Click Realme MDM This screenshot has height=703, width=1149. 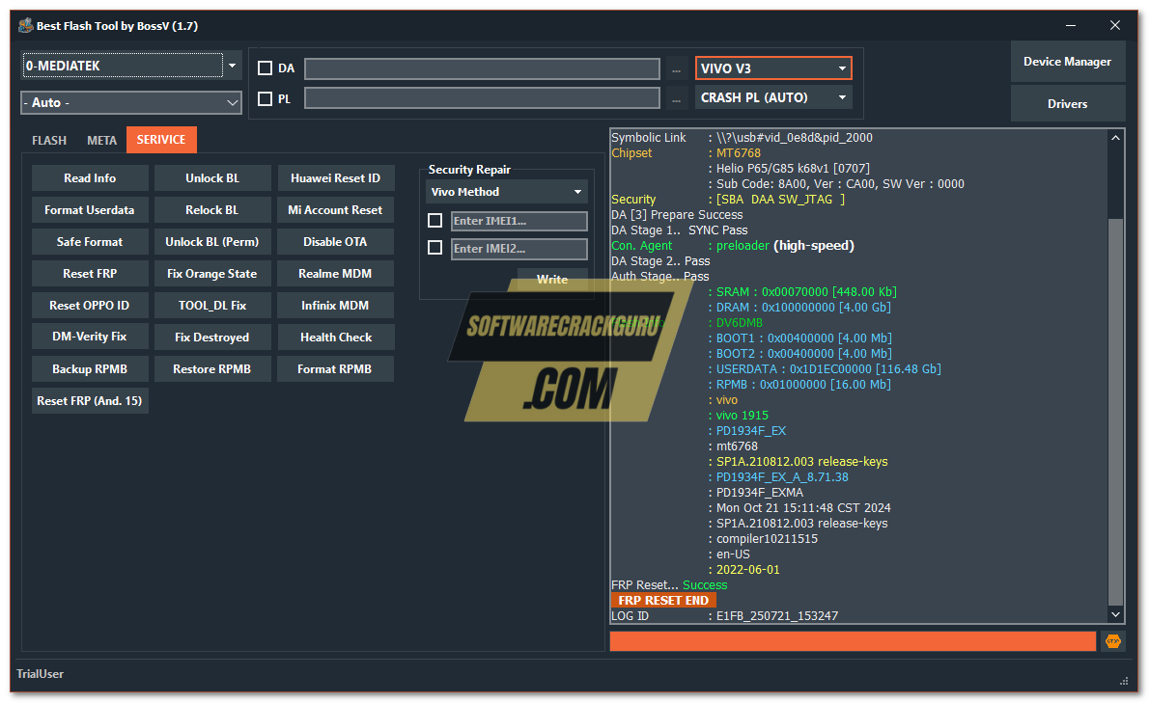335,274
